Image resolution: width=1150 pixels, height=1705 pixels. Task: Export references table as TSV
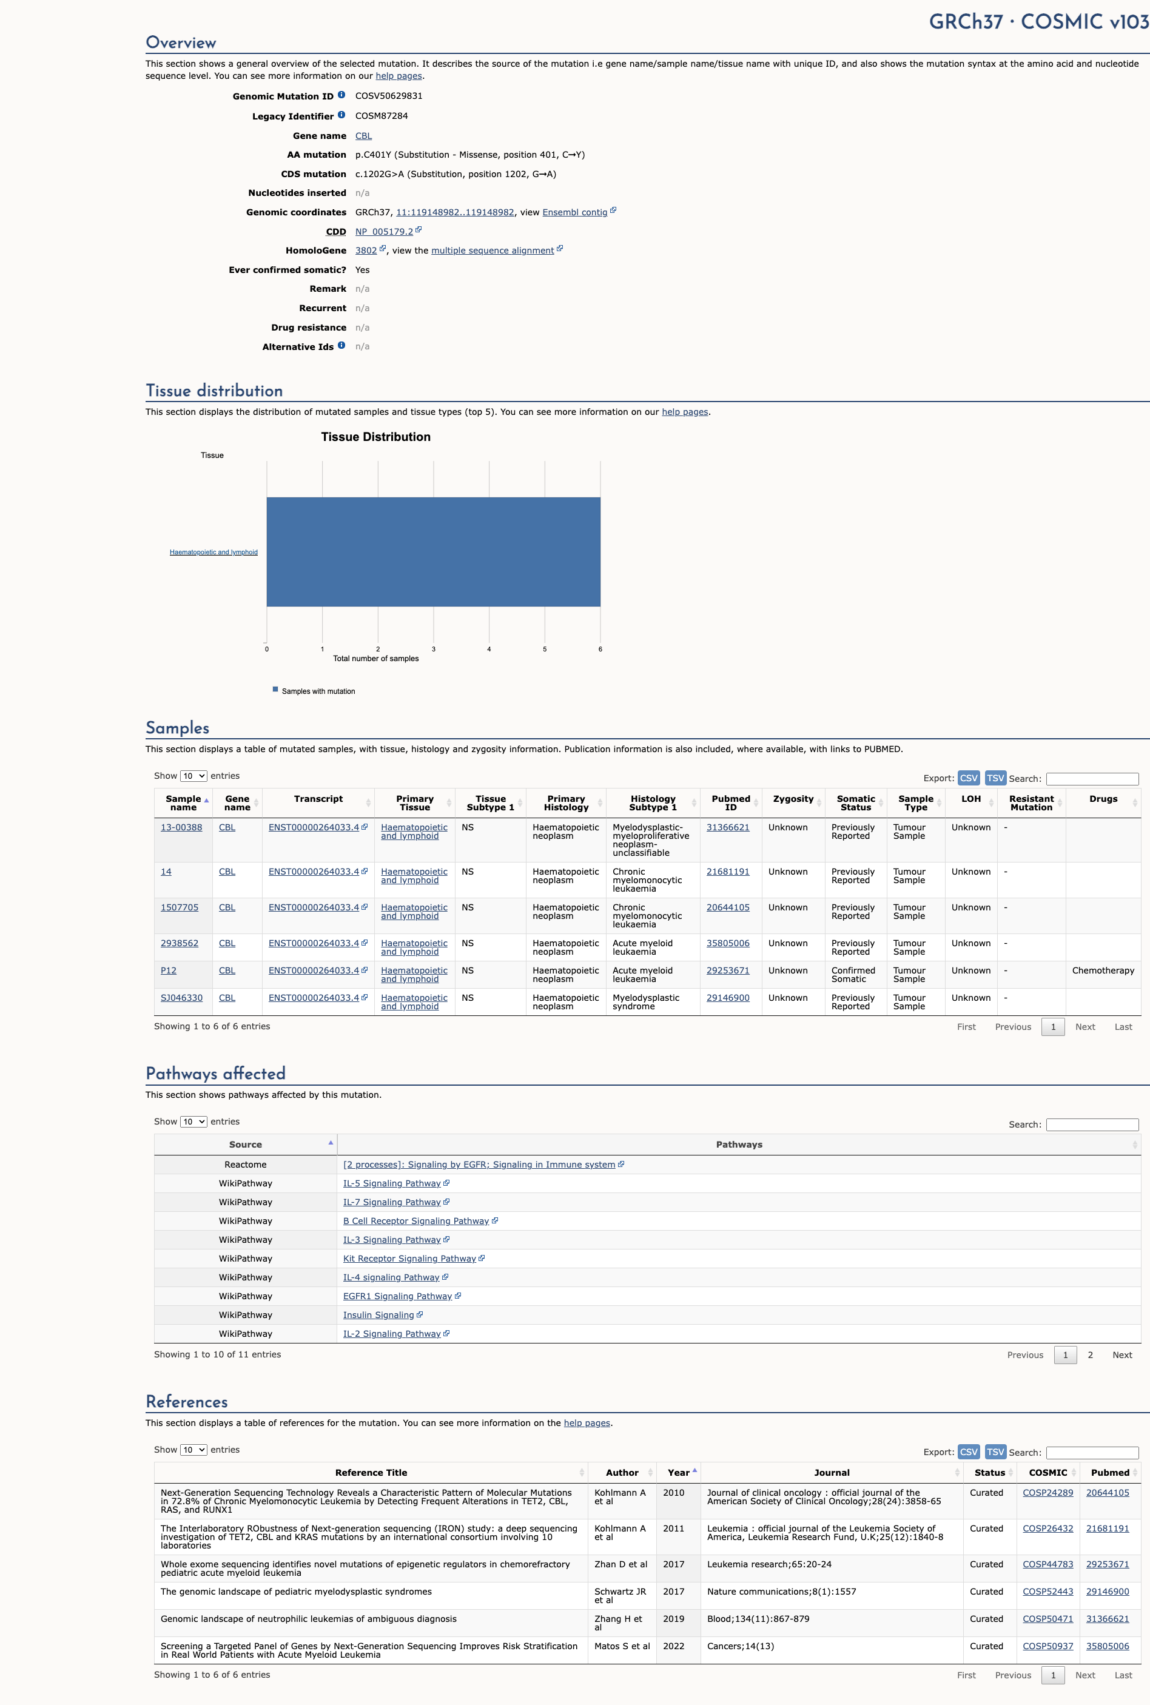click(995, 1452)
